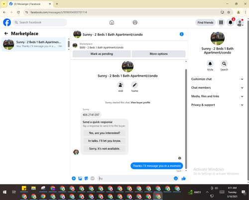Expand Media, files and links section
The image size is (249, 200).
click(x=217, y=96)
